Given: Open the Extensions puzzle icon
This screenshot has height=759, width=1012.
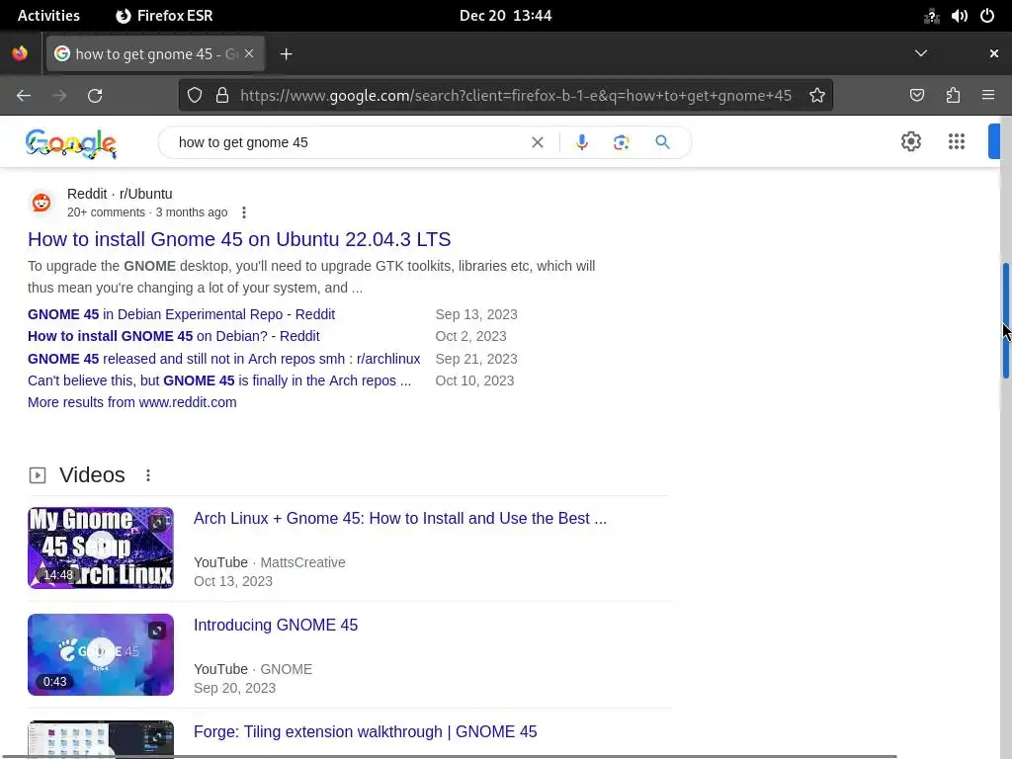Looking at the screenshot, I should coord(953,96).
